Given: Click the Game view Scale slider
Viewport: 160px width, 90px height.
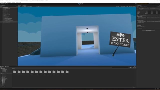Looking at the screenshot, I should coord(44,6).
